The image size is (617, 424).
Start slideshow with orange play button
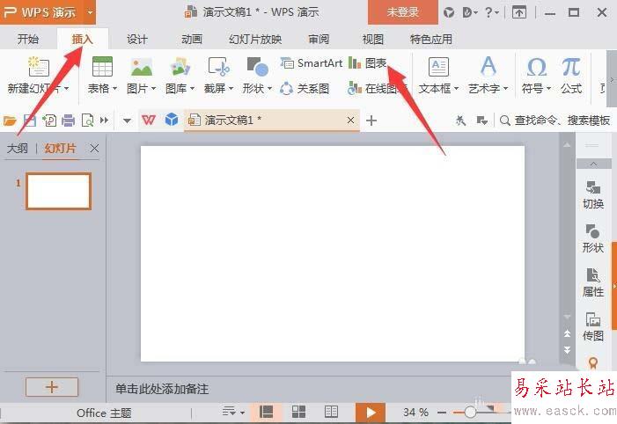click(371, 413)
